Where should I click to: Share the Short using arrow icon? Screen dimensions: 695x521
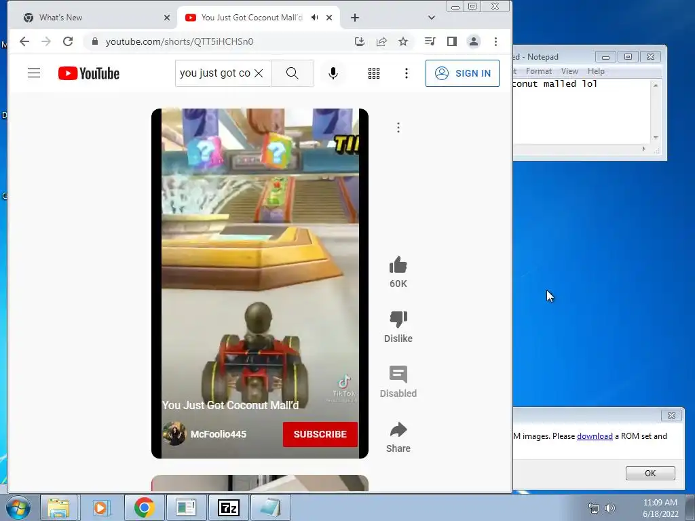398,429
